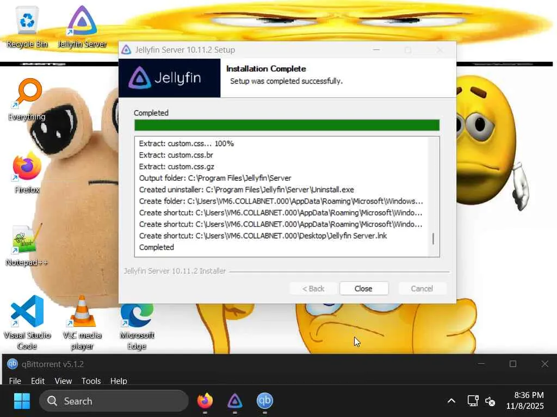557x417 pixels.
Task: Select the 'Extract: custom.css.gz' log line
Action: 177,167
